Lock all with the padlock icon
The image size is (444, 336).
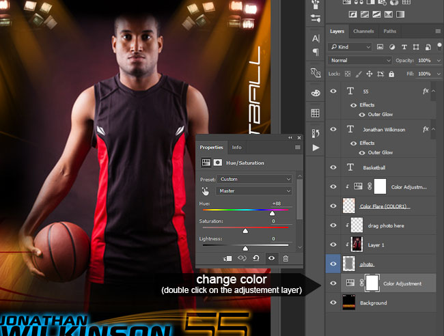tap(391, 74)
